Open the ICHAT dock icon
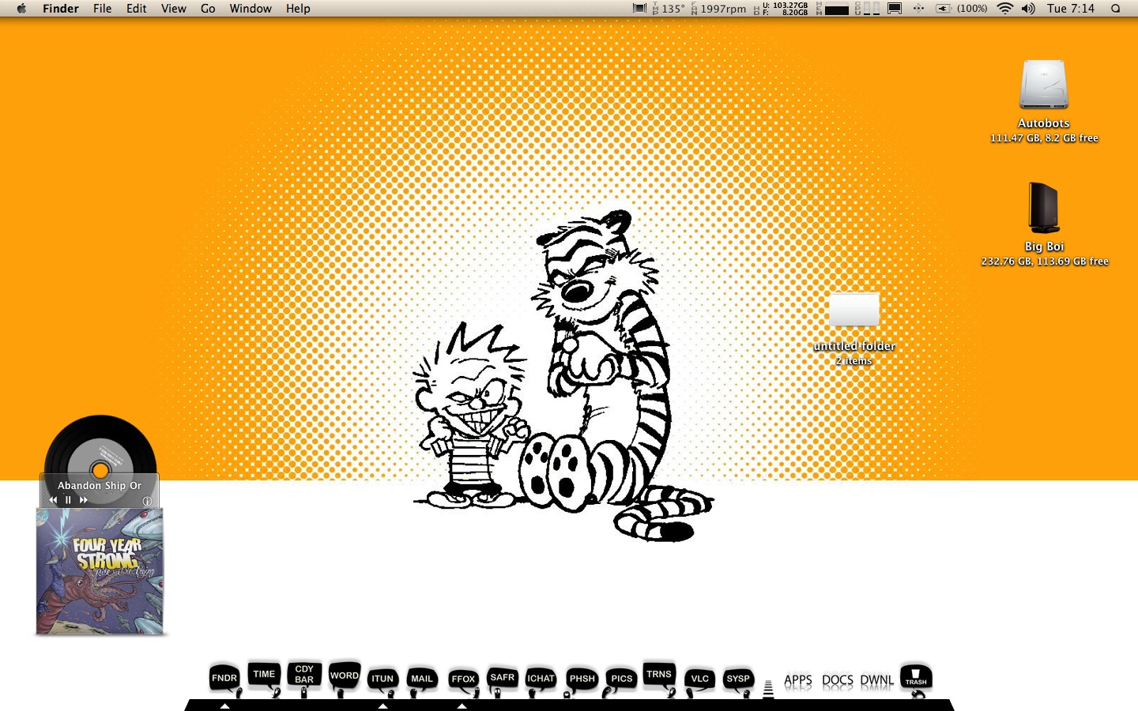This screenshot has height=711, width=1138. click(x=541, y=679)
